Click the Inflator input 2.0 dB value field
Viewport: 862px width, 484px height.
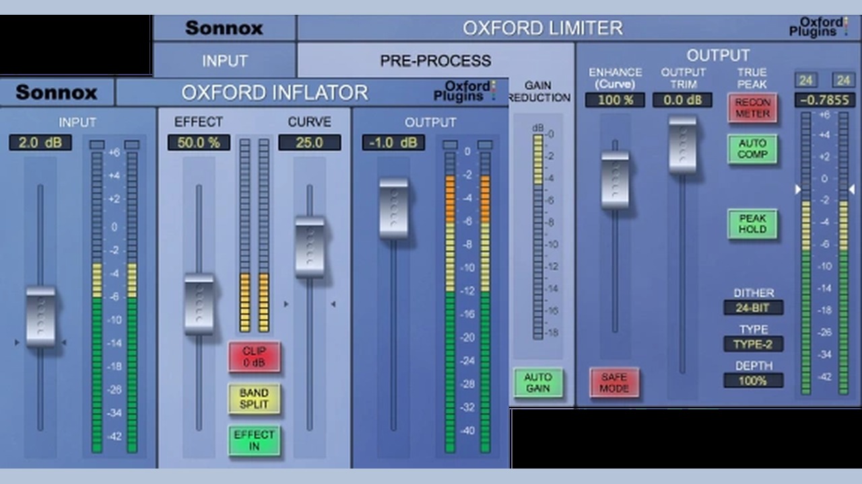click(40, 143)
